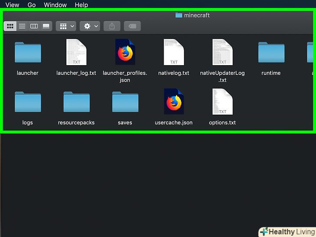Click the nativeUpdaterLog.txt file name
This screenshot has height=237, width=316.
pyautogui.click(x=222, y=76)
